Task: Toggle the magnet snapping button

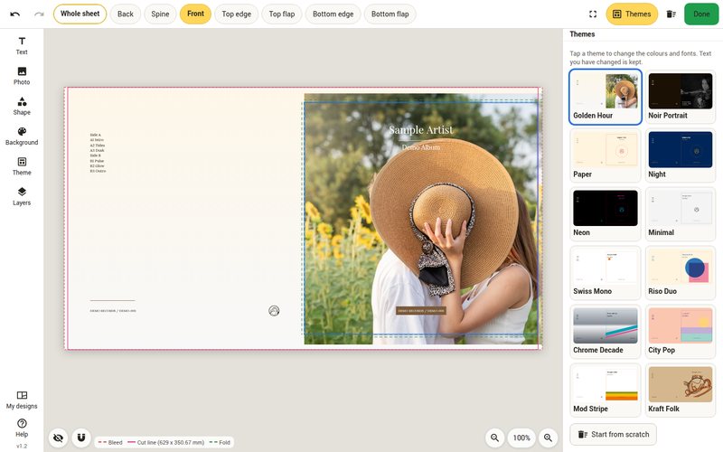Action: click(81, 438)
